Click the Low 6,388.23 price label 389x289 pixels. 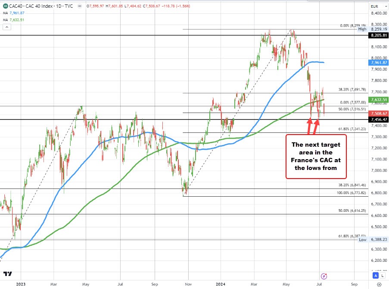pos(373,239)
